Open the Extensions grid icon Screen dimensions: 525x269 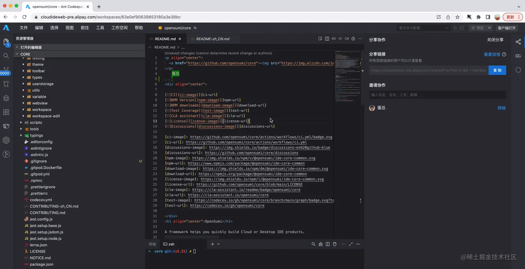(x=6, y=112)
